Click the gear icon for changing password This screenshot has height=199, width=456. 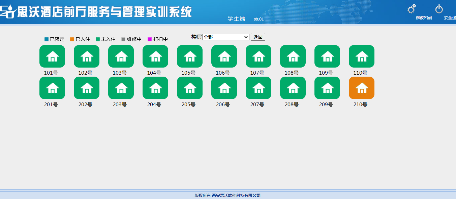point(411,9)
